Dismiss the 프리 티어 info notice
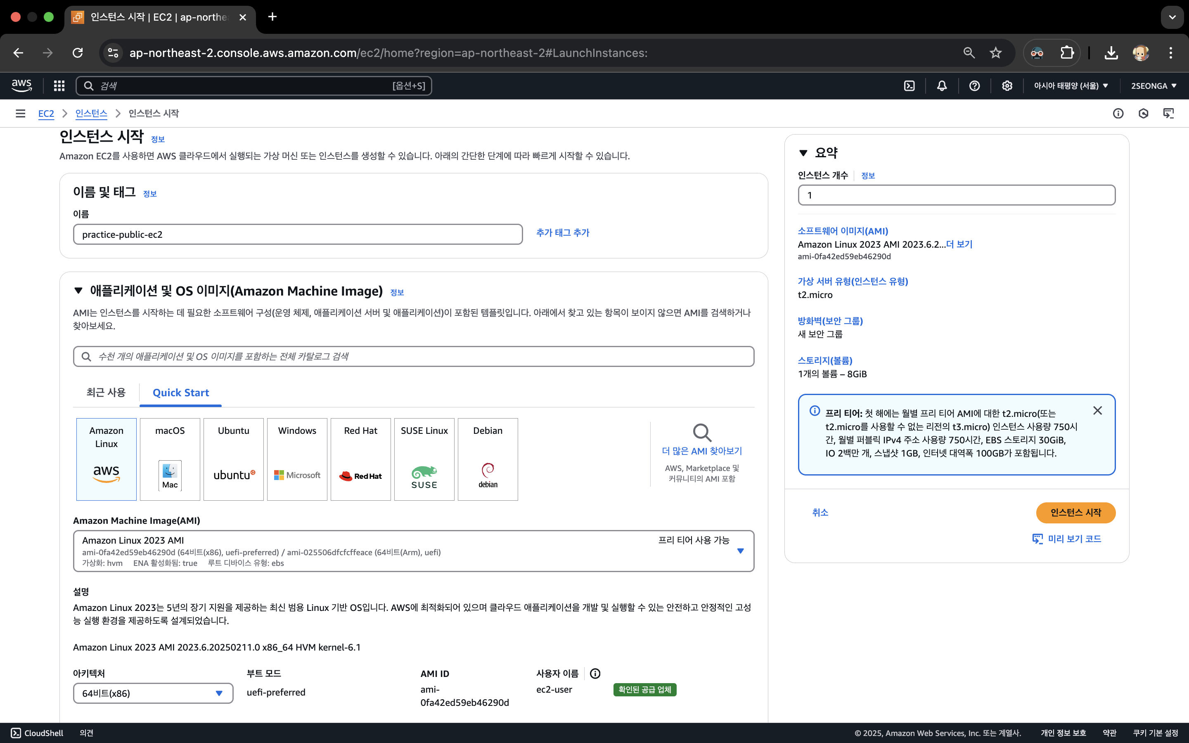Screen dimensions: 1189x743 click(x=1097, y=411)
